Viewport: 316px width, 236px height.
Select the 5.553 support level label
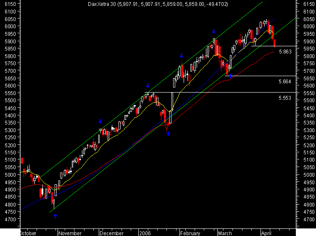click(285, 98)
